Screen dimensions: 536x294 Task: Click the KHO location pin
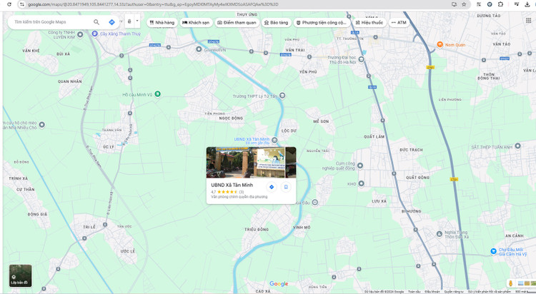pyautogui.click(x=361, y=183)
